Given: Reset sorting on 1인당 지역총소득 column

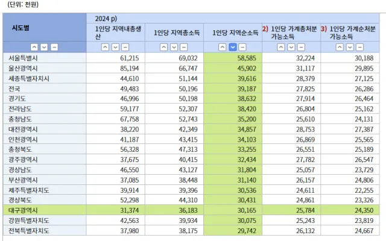Looking at the screenshot, I should click(183, 47).
